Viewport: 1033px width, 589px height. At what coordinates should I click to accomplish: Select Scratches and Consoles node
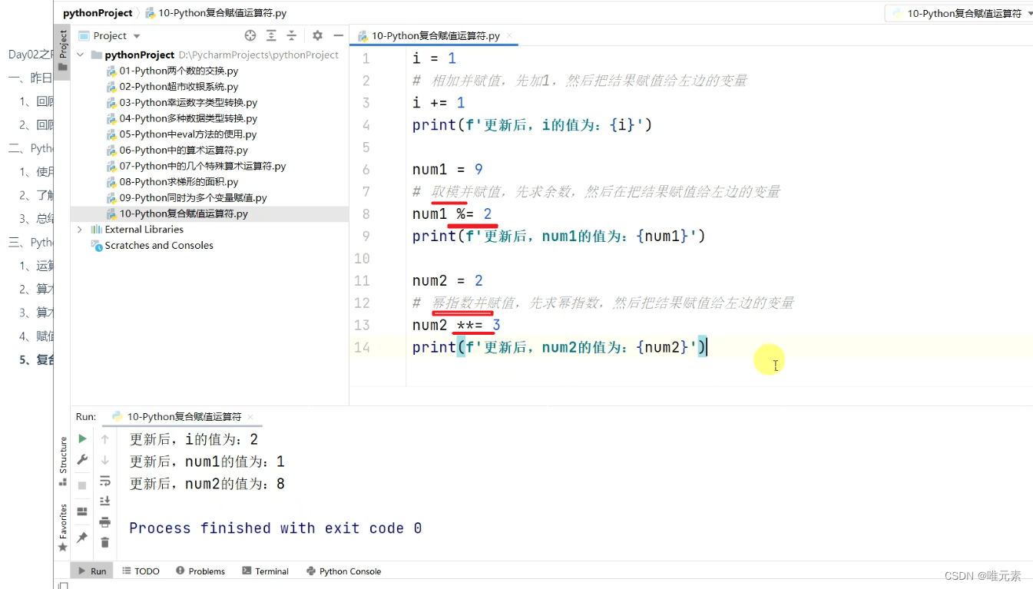tap(159, 245)
